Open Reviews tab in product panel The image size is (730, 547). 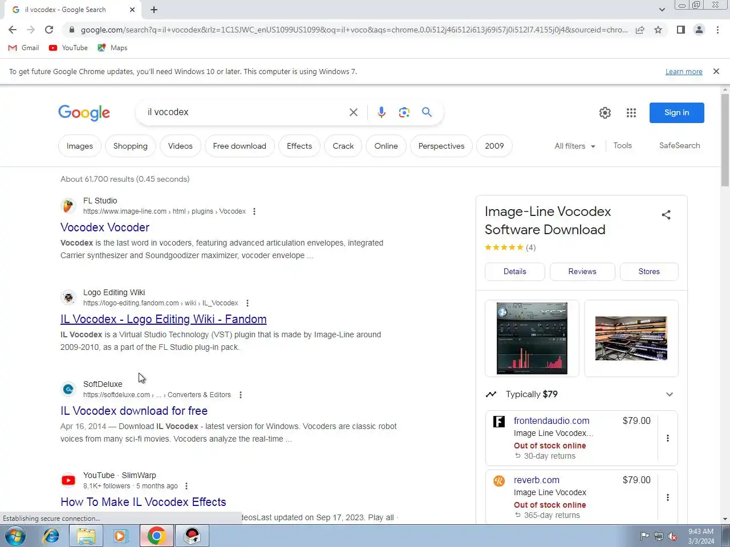point(582,272)
